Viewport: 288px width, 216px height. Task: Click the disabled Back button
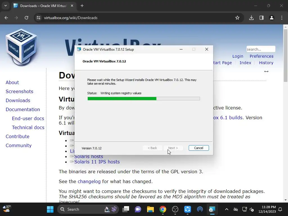[x=152, y=148]
